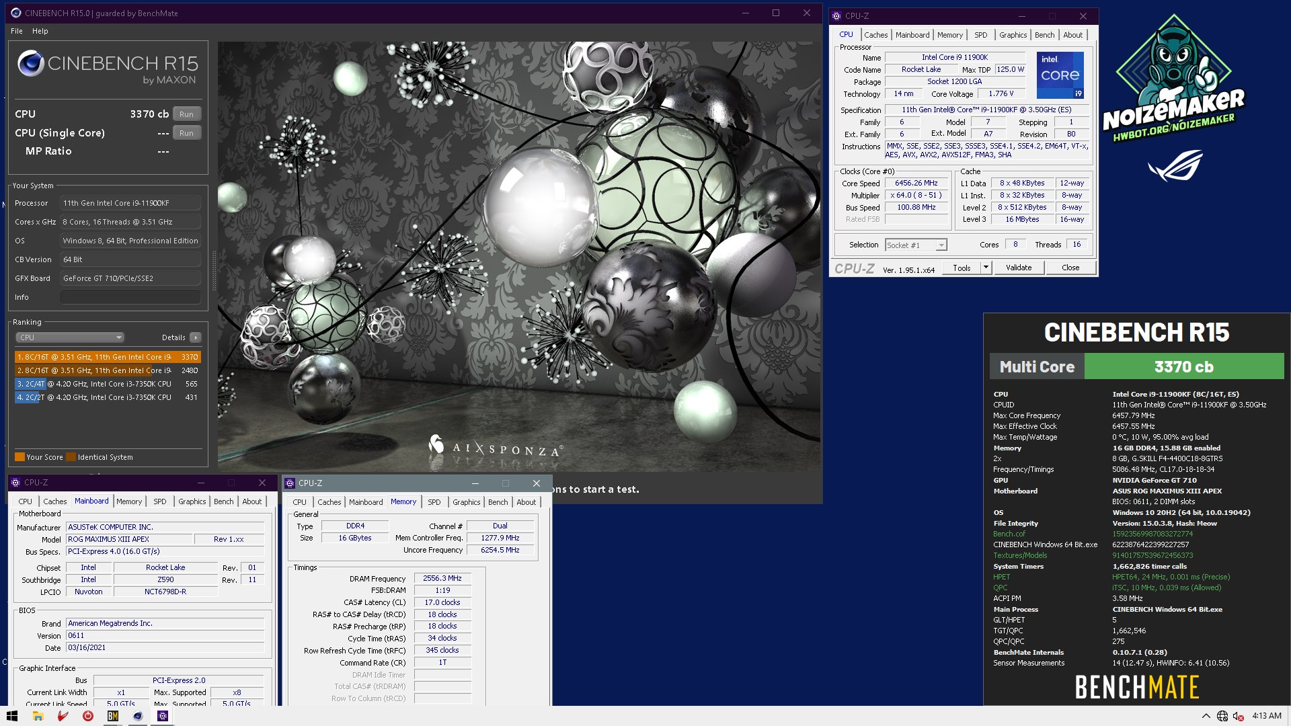Switch to SPD tab in top-right CPU-Z
The image size is (1291, 726).
click(981, 35)
